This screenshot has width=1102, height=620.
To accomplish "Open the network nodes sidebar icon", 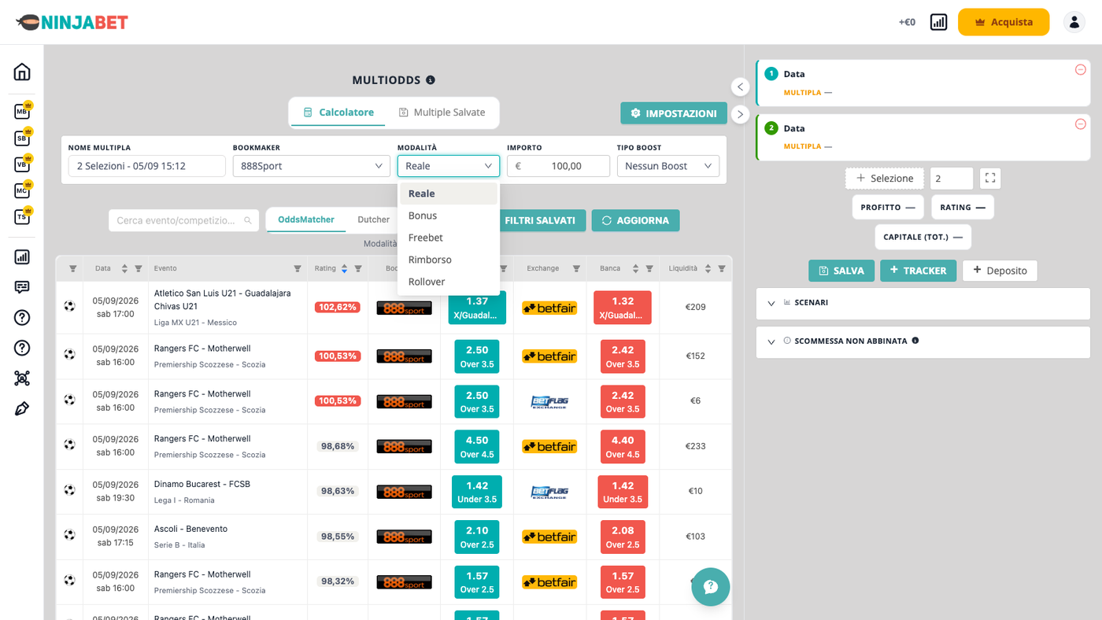I will tap(22, 378).
